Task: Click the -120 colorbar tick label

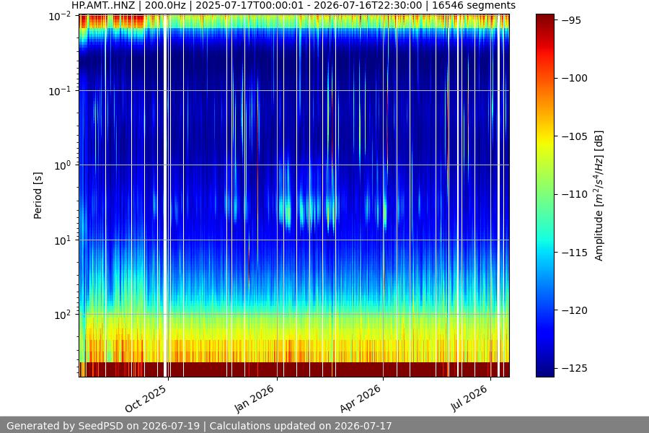Action: coord(574,310)
